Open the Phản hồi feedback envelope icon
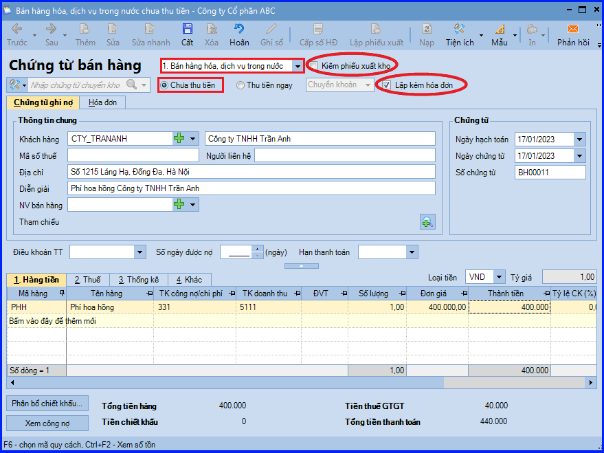 [x=573, y=29]
